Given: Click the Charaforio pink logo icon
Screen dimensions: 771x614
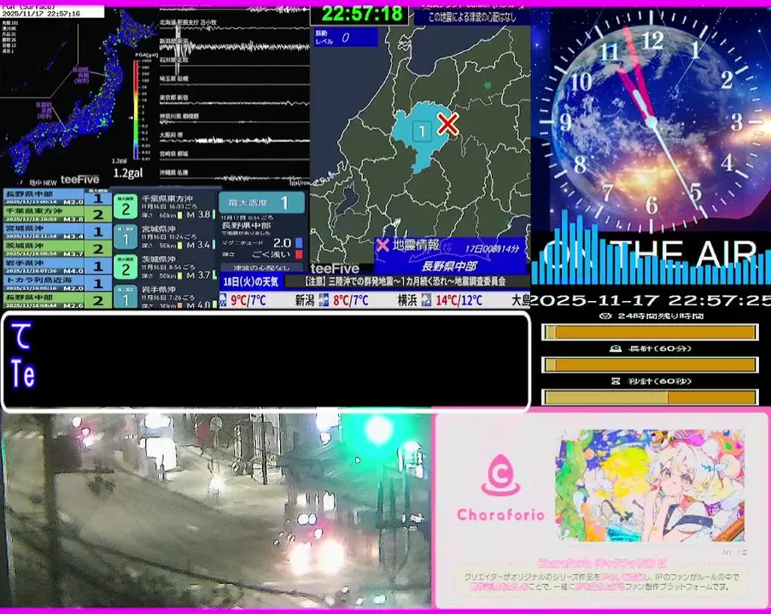Looking at the screenshot, I should tap(500, 475).
